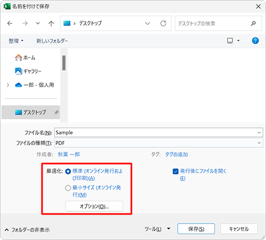This screenshot has height=240, width=266.
Task: Click the pin icon beside デスクトップ
Action: click(x=56, y=112)
